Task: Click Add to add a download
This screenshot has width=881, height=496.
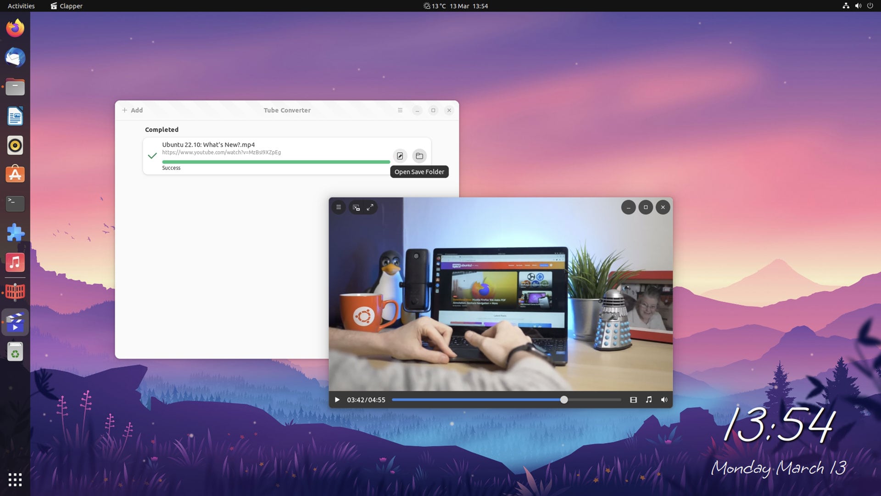Action: 132,110
